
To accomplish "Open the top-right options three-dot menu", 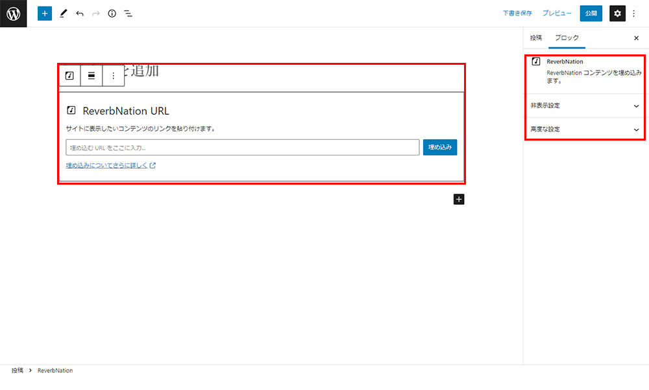I will point(634,13).
